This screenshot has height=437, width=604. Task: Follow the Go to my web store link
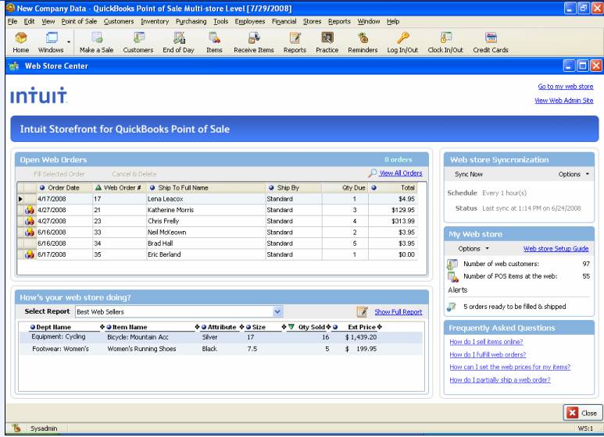click(566, 87)
